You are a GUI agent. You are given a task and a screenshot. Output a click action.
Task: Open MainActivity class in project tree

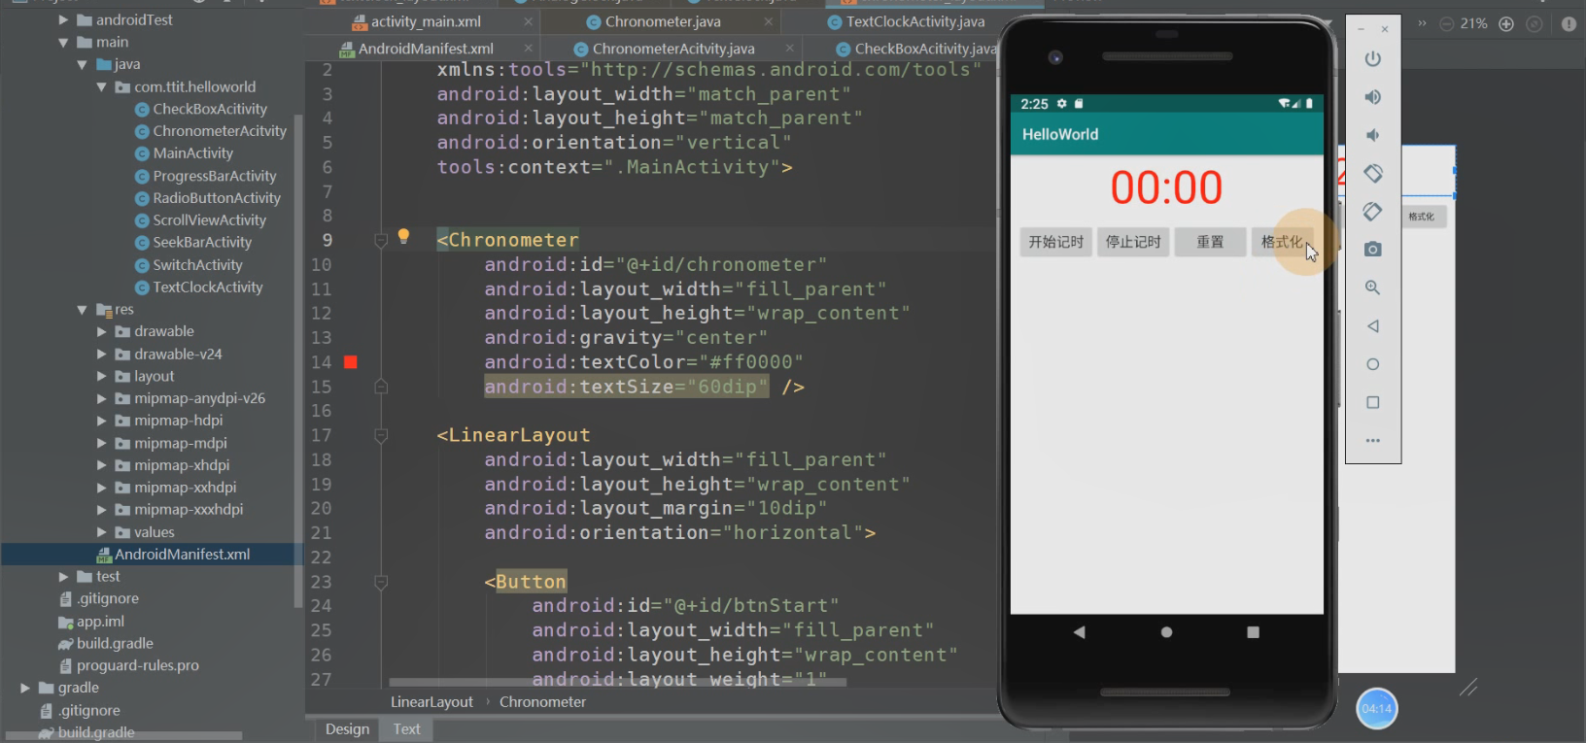tap(192, 153)
